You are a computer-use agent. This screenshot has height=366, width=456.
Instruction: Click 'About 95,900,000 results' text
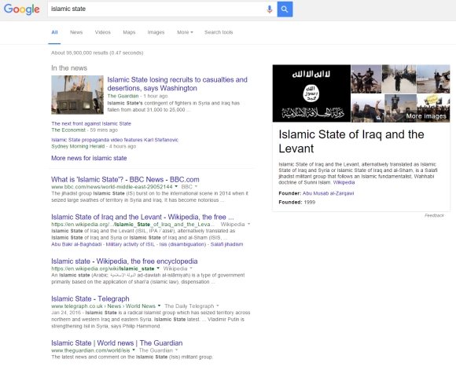tap(97, 53)
